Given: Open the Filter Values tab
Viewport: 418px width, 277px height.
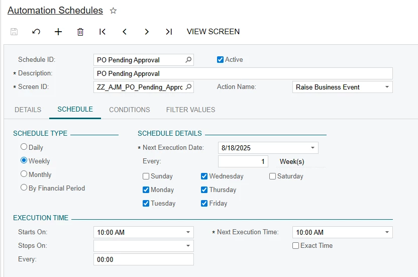Looking at the screenshot, I should (x=190, y=110).
